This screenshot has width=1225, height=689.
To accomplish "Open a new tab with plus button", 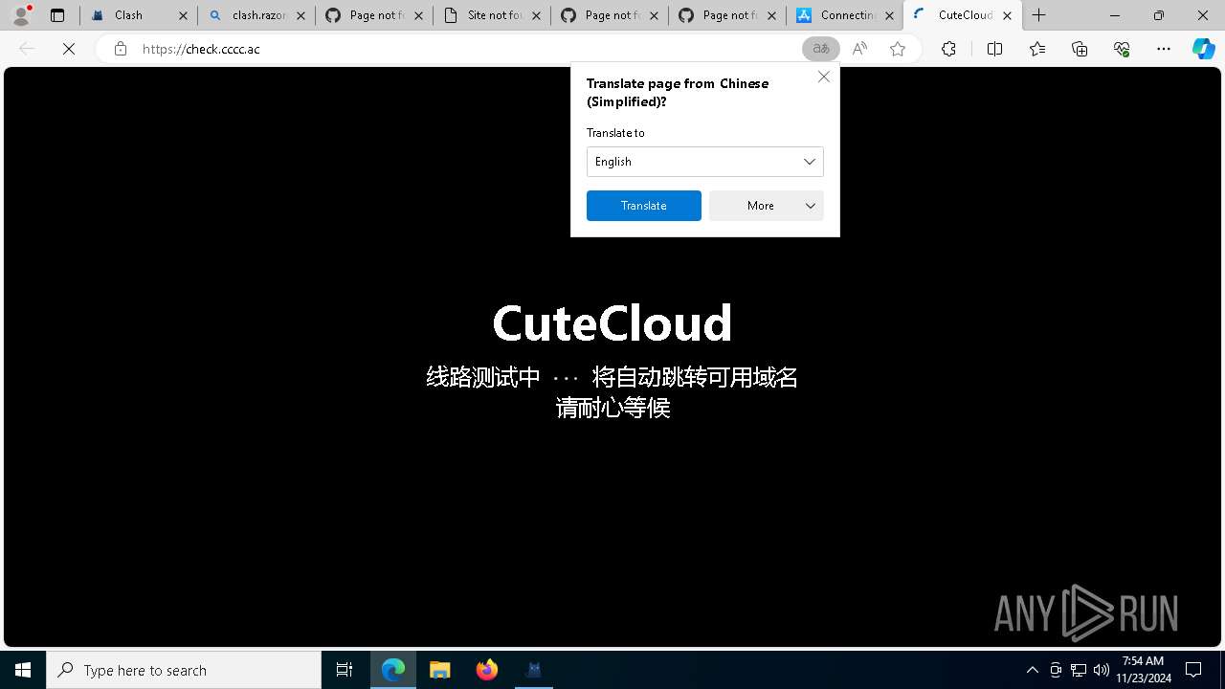I will pos(1039,15).
